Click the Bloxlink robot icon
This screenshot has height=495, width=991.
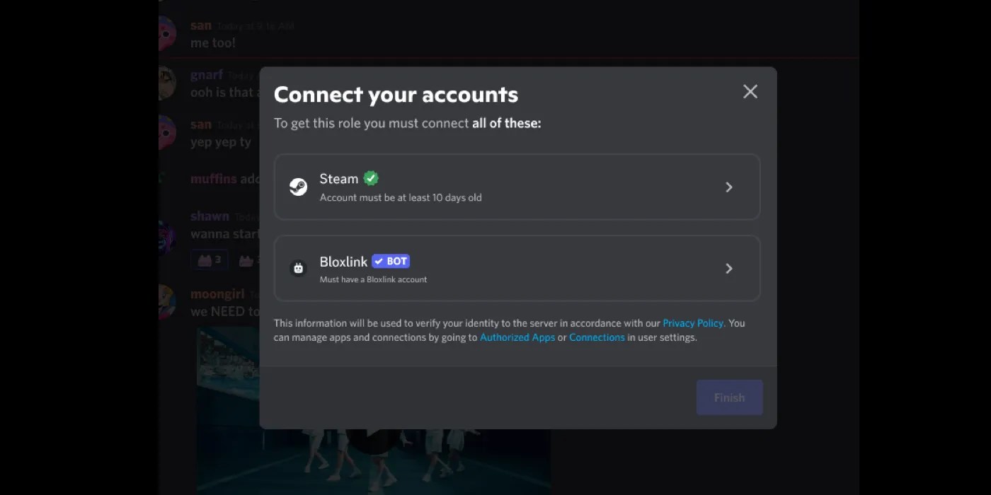[x=298, y=268]
